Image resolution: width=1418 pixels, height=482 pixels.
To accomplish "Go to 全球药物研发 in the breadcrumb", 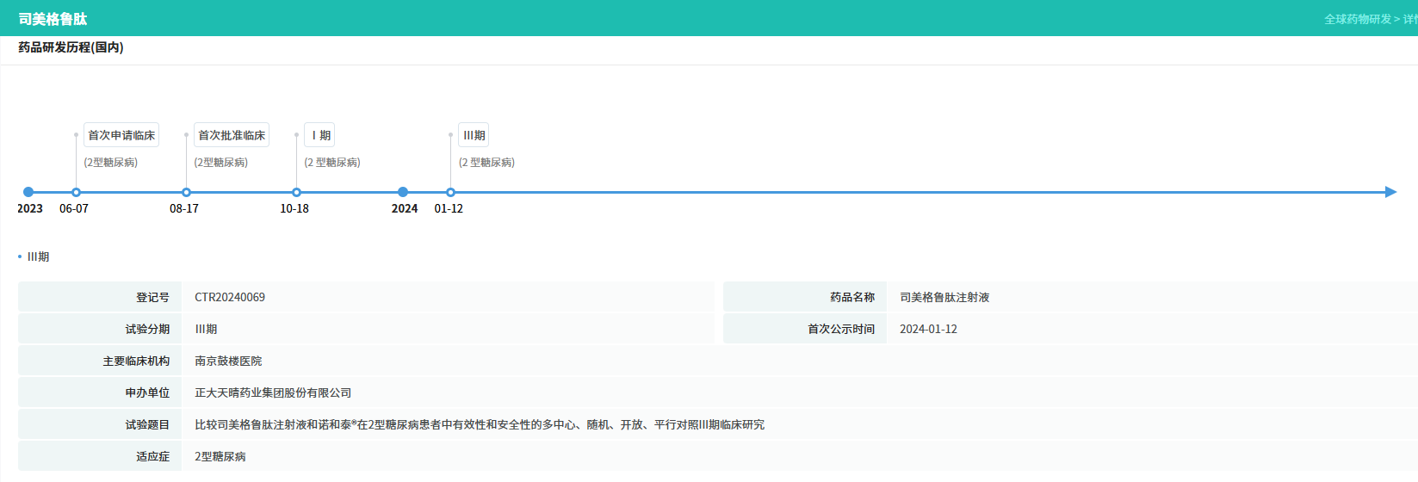I will click(x=1357, y=19).
